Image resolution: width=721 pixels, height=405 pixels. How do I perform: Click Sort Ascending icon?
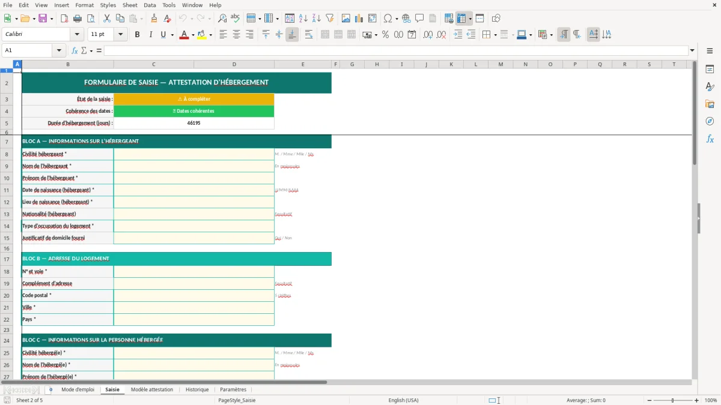pos(303,19)
